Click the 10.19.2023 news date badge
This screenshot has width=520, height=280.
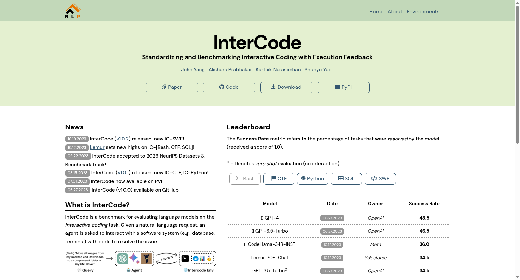pyautogui.click(x=77, y=139)
